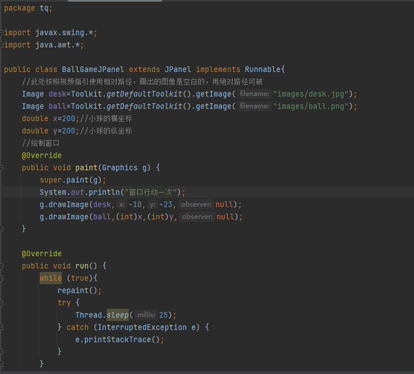
Task: Click the y: parameter hint
Action: pos(152,205)
